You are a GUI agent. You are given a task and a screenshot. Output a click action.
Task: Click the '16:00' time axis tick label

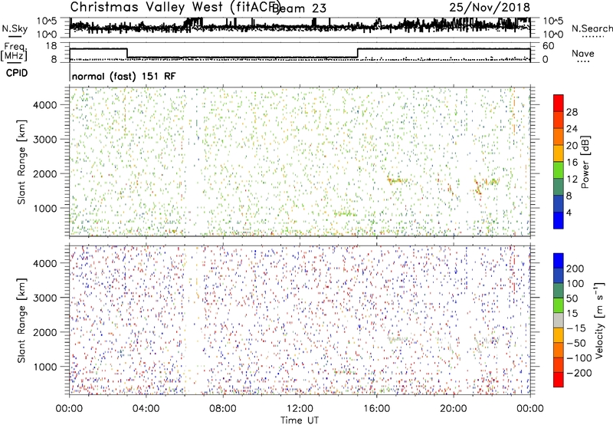tap(376, 409)
